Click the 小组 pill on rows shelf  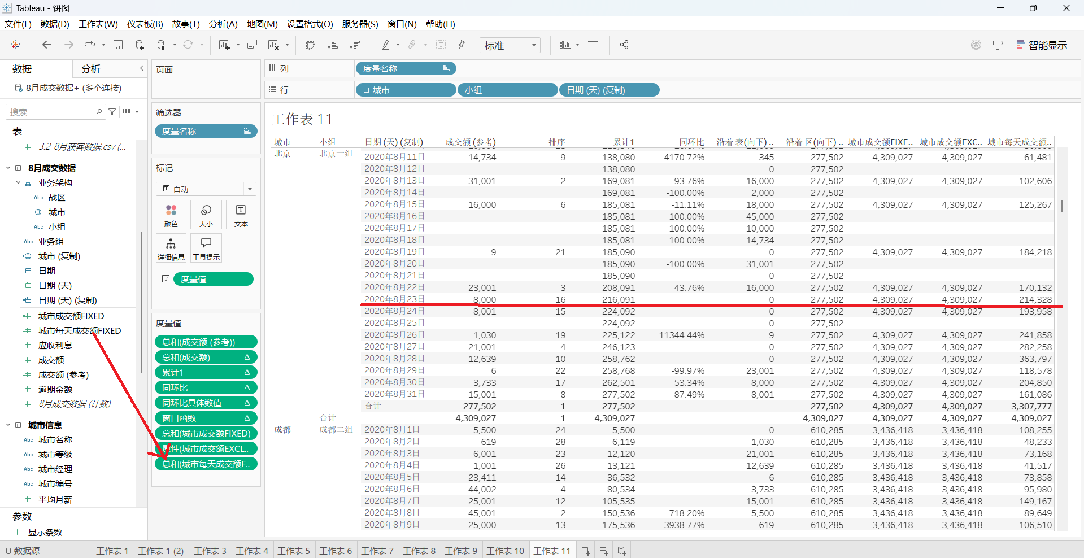[x=507, y=90]
